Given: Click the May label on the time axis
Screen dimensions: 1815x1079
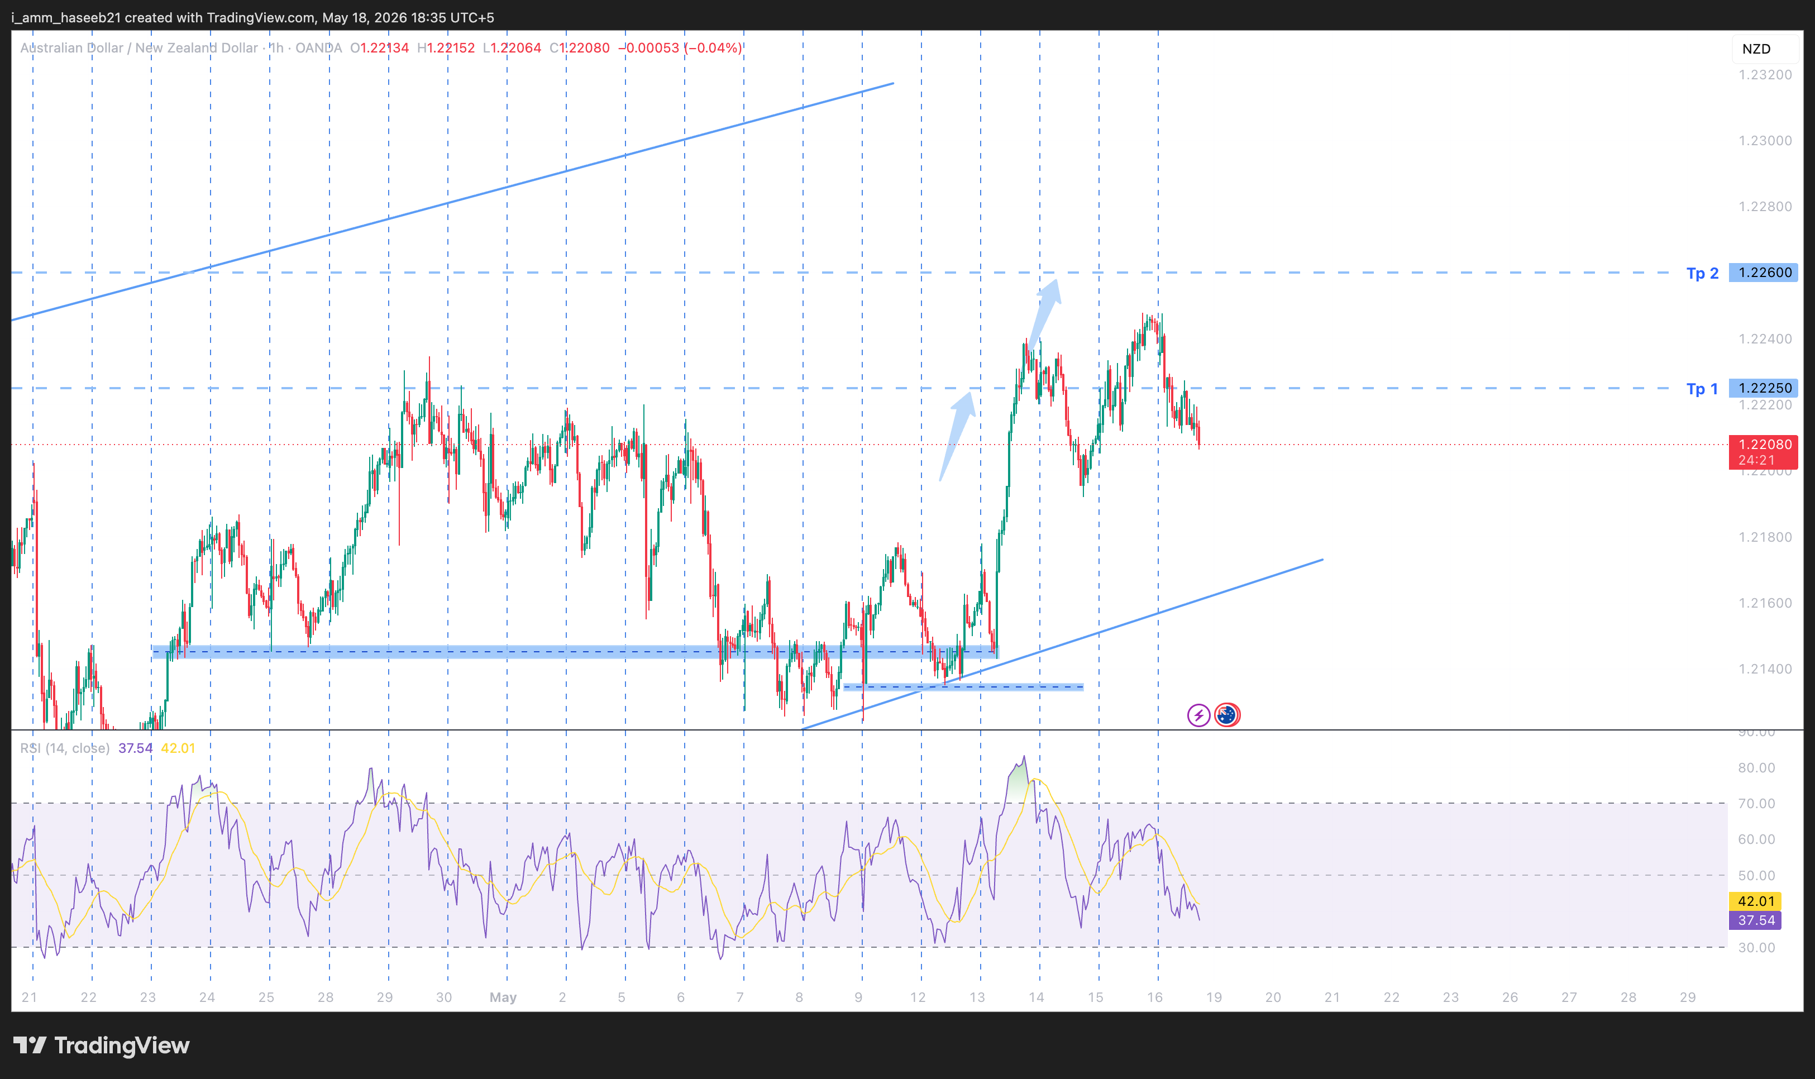Looking at the screenshot, I should click(503, 997).
